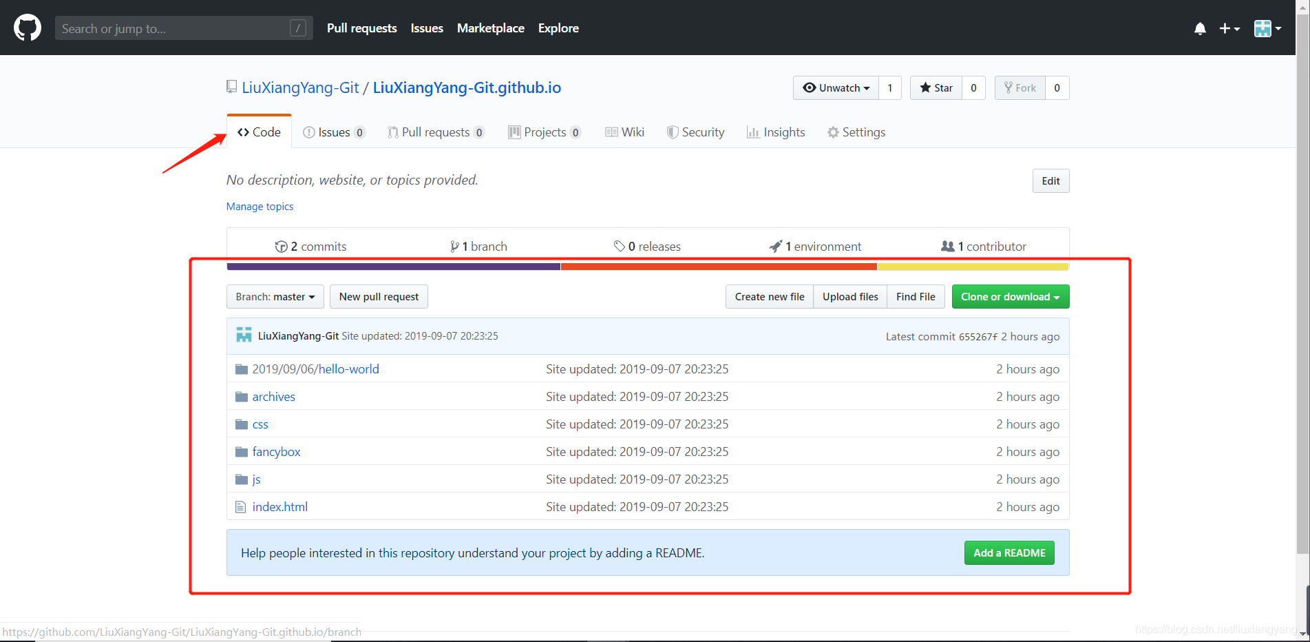Click the watchers count 1
The height and width of the screenshot is (642, 1310).
(889, 87)
